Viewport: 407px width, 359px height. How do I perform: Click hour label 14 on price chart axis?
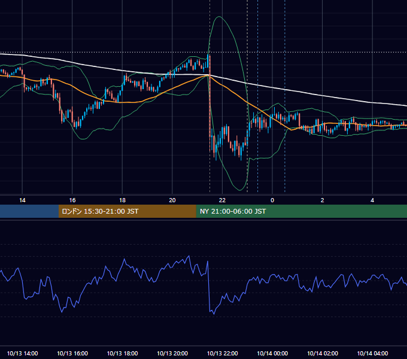[x=22, y=200]
